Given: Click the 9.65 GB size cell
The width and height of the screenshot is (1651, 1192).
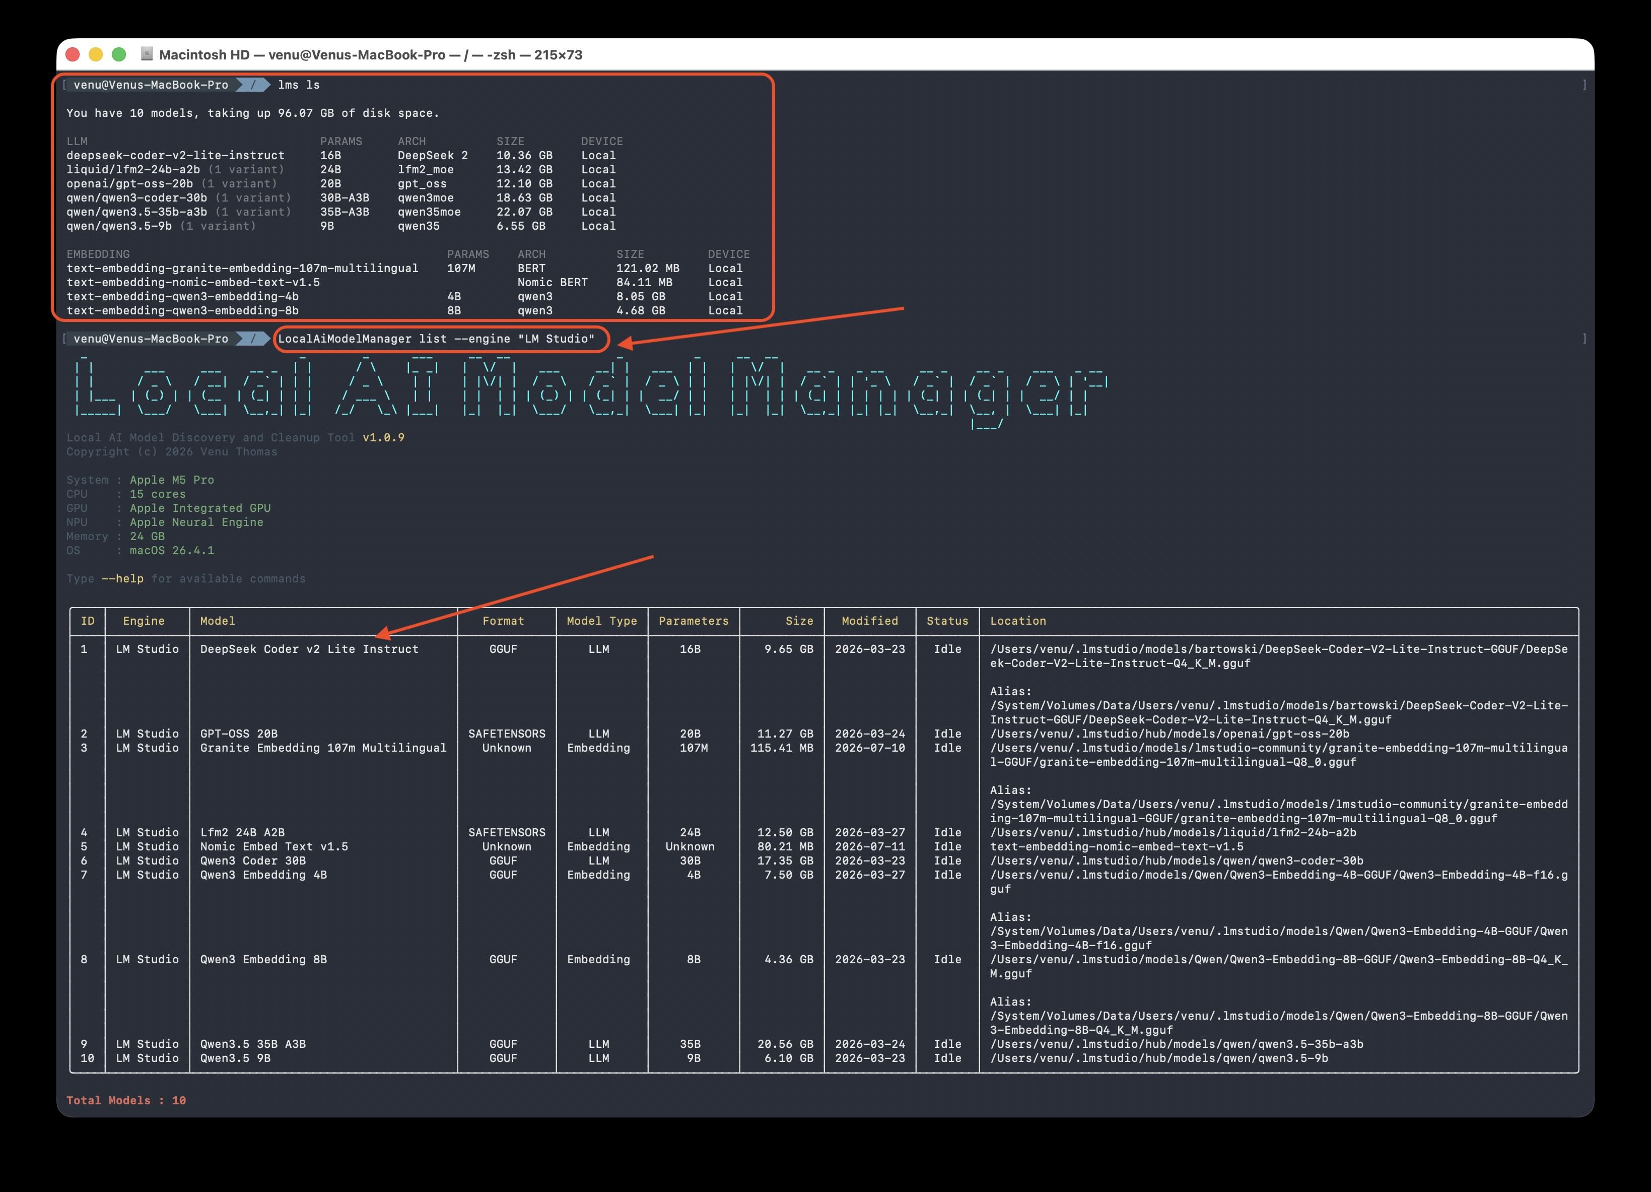Looking at the screenshot, I should click(x=788, y=649).
